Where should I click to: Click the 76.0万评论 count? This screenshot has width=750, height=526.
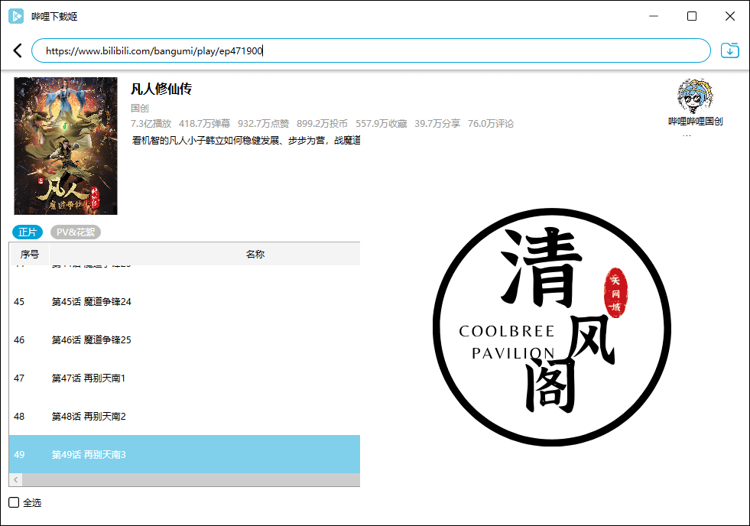491,124
